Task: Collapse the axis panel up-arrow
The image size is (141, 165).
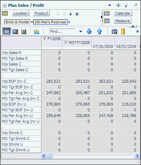Action: pos(133,26)
